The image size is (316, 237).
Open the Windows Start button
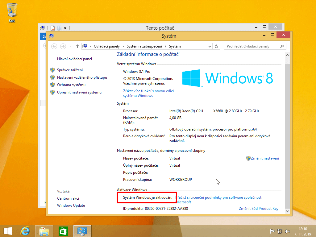(x=8, y=231)
